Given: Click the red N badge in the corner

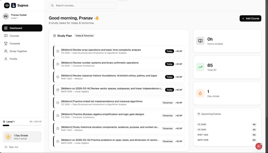Looking at the screenshot, I should pyautogui.click(x=259, y=146).
